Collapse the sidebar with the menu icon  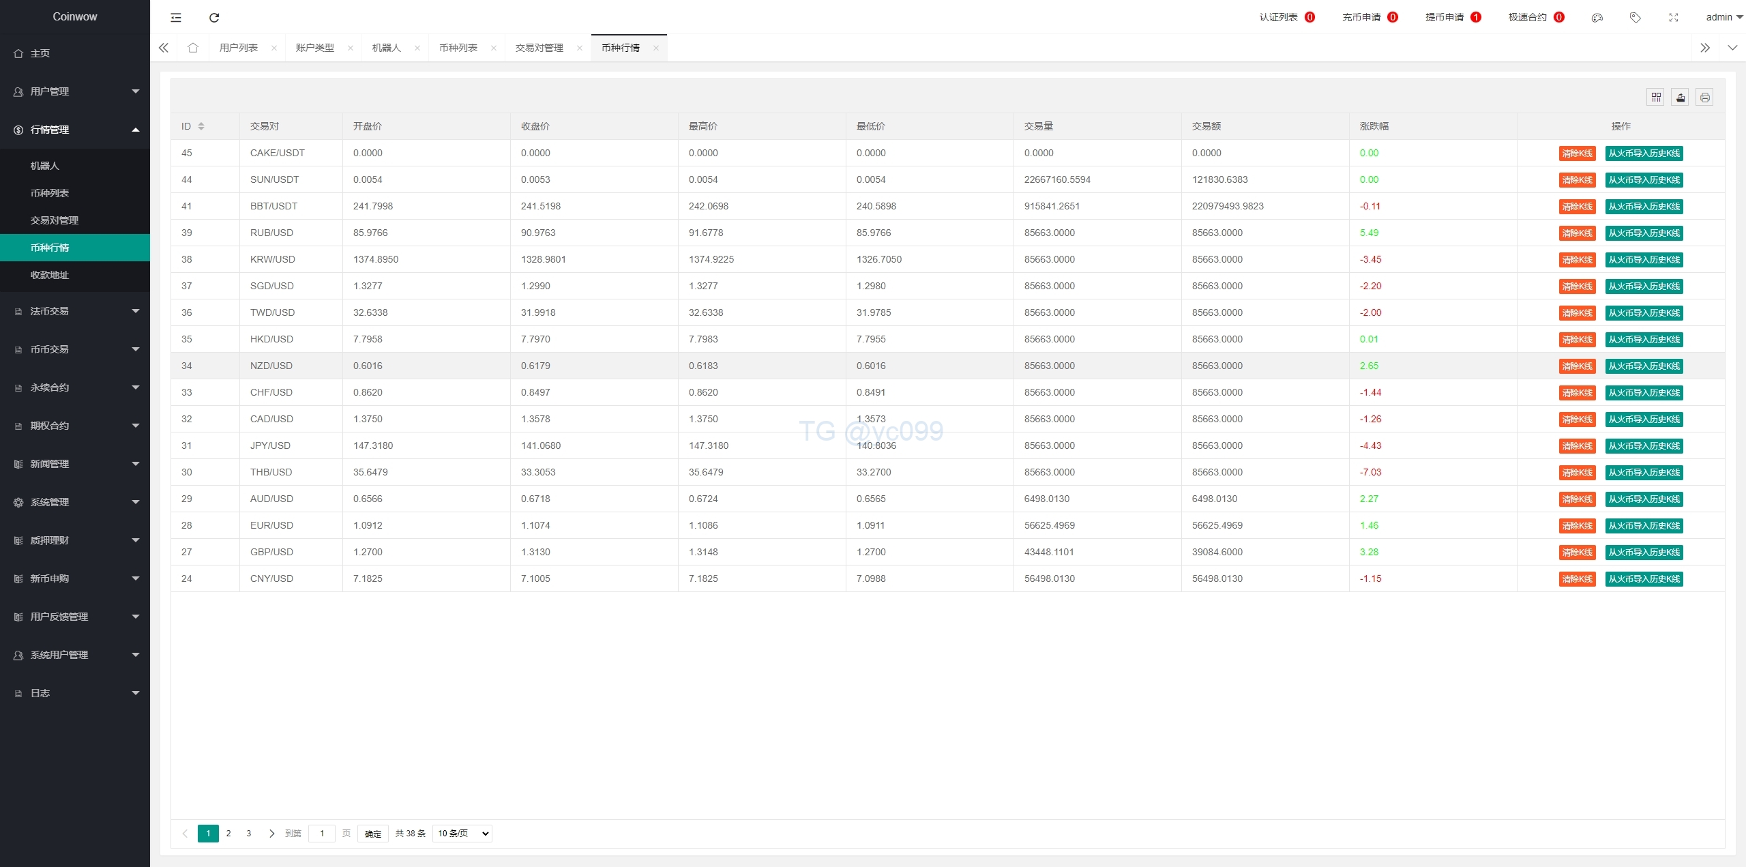click(176, 18)
